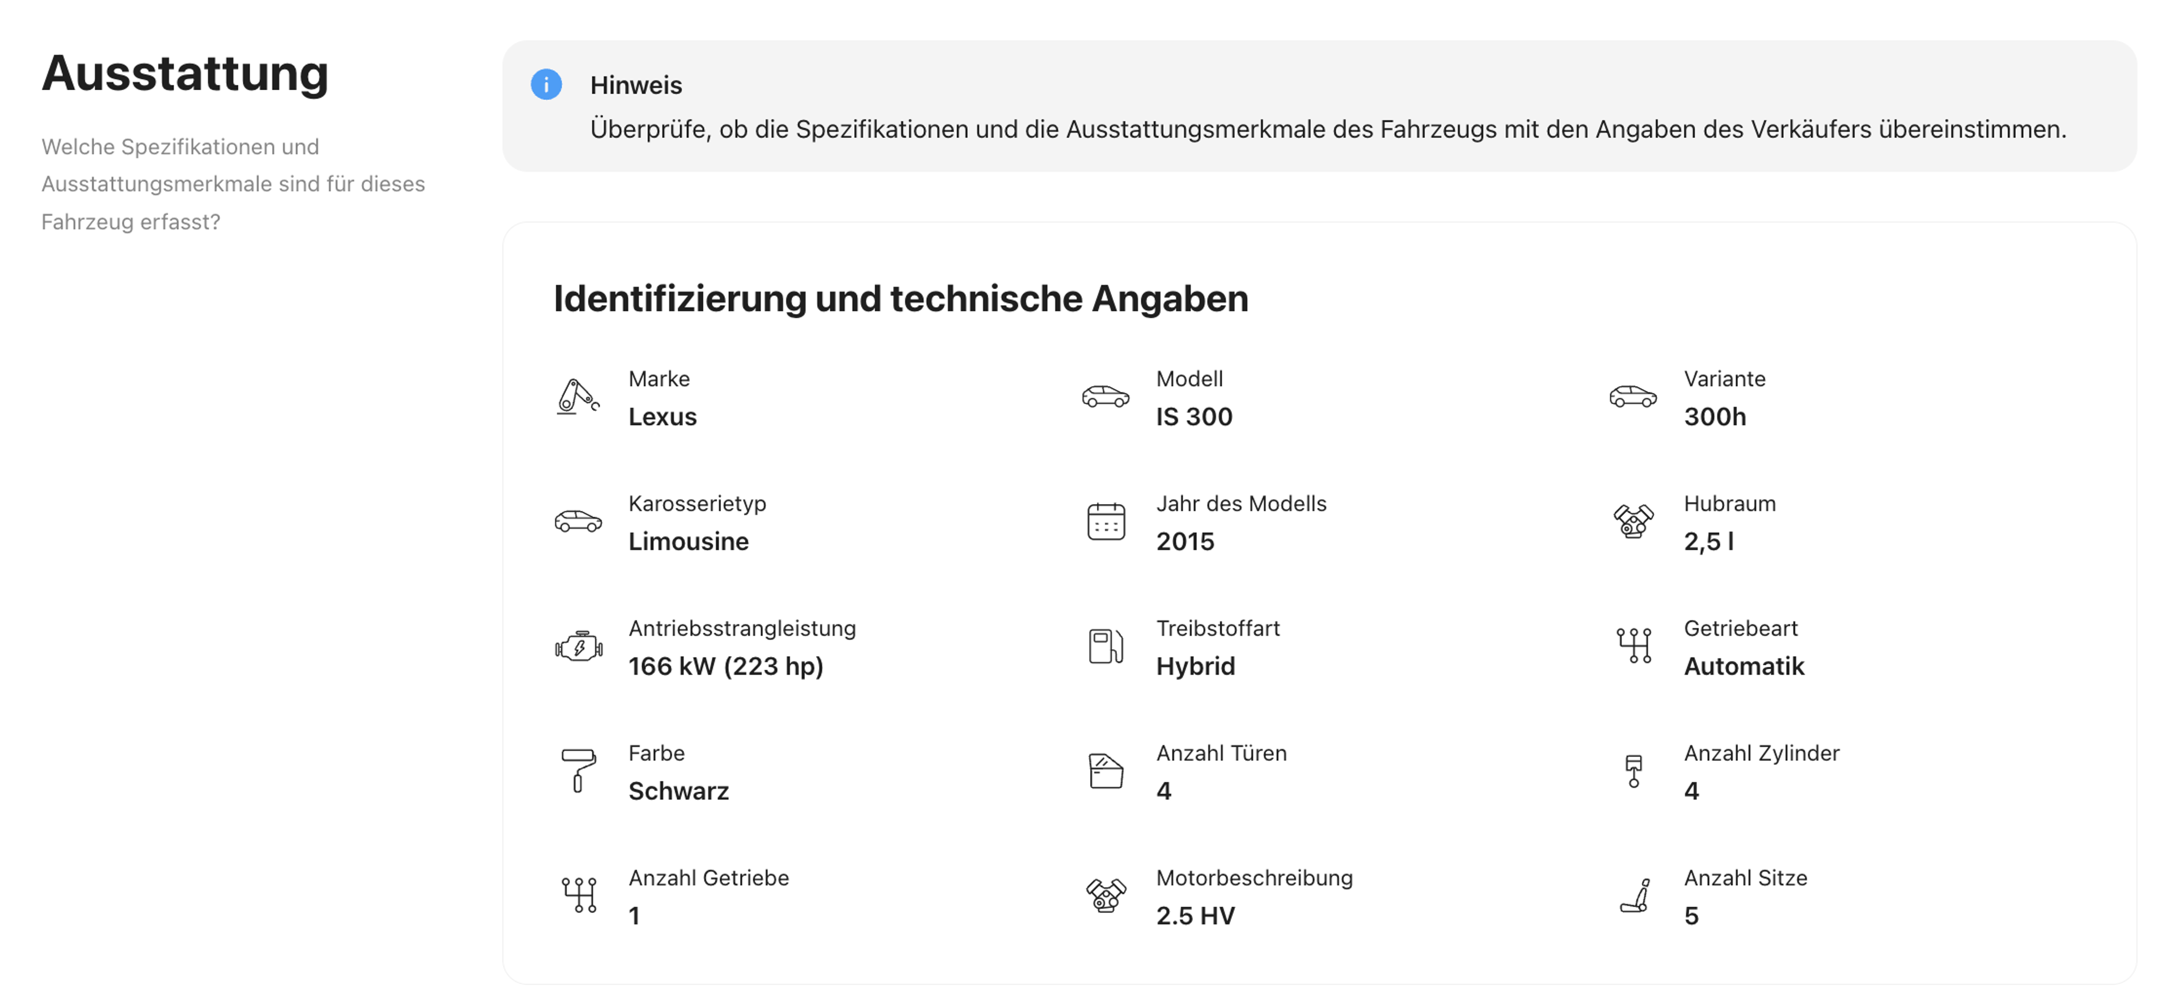The height and width of the screenshot is (1006, 2178).
Task: Click the gear shift icon for Getriebeart
Action: point(1633,646)
